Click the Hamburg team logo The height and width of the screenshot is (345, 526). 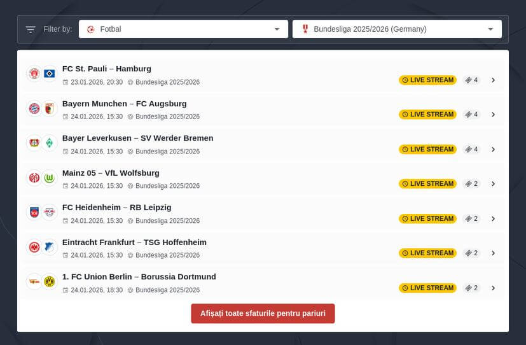pyautogui.click(x=50, y=74)
